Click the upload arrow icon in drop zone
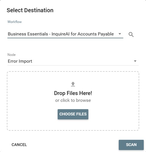146x152 pixels. pos(73,84)
